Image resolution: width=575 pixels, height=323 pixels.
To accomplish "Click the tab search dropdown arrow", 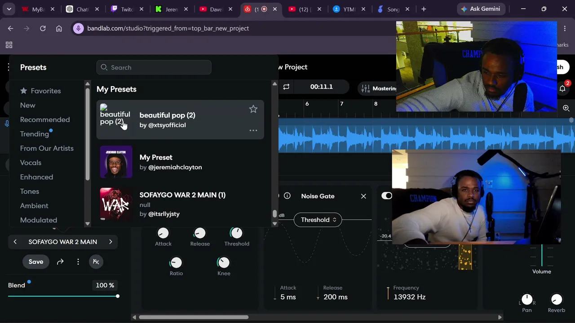I will (x=9, y=9).
